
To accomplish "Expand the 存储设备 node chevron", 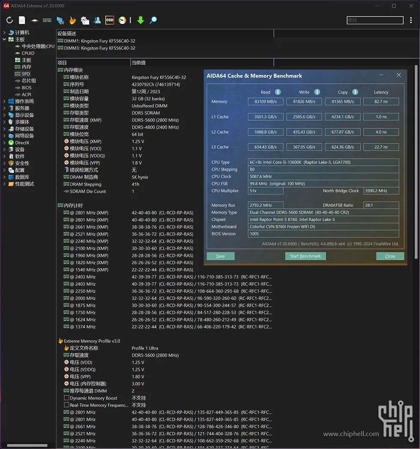I will [4, 129].
